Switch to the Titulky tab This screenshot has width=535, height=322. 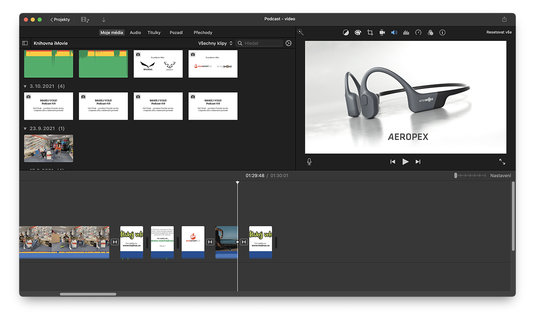click(x=154, y=32)
